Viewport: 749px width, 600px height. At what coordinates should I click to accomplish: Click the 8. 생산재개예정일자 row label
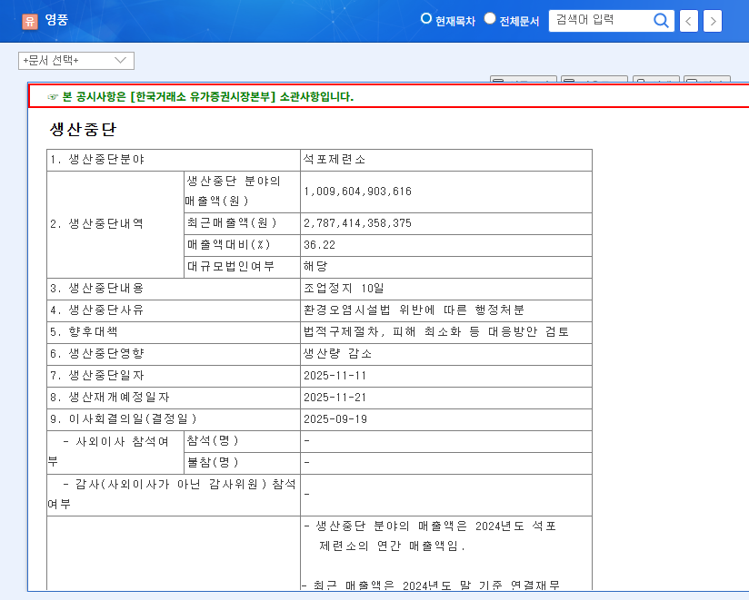pos(110,398)
